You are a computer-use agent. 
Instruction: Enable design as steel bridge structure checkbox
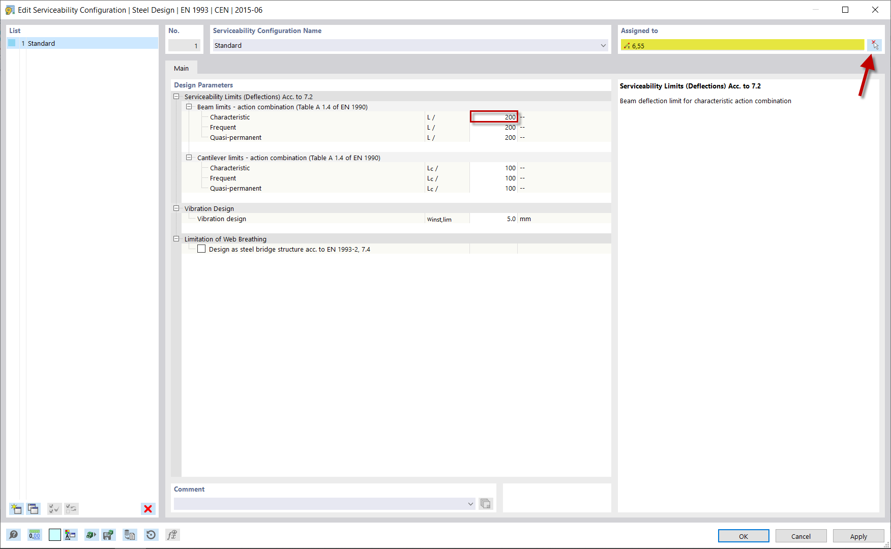tap(201, 249)
